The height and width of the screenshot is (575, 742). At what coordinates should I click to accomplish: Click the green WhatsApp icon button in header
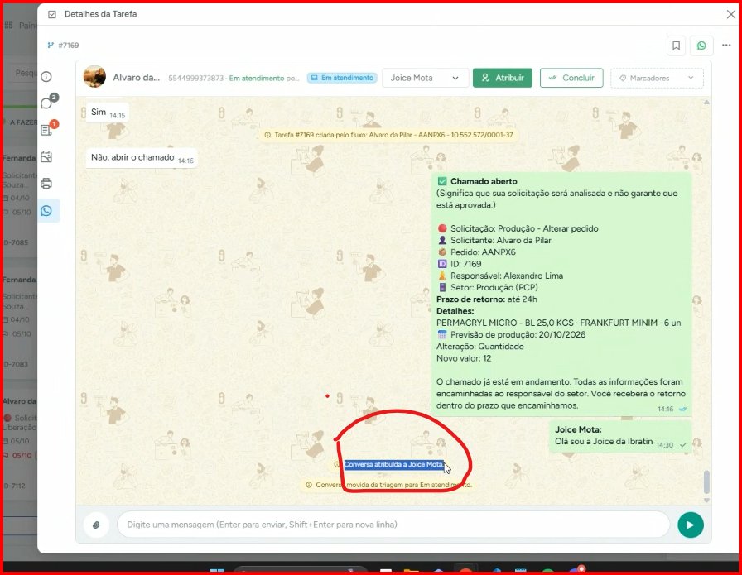pos(701,46)
